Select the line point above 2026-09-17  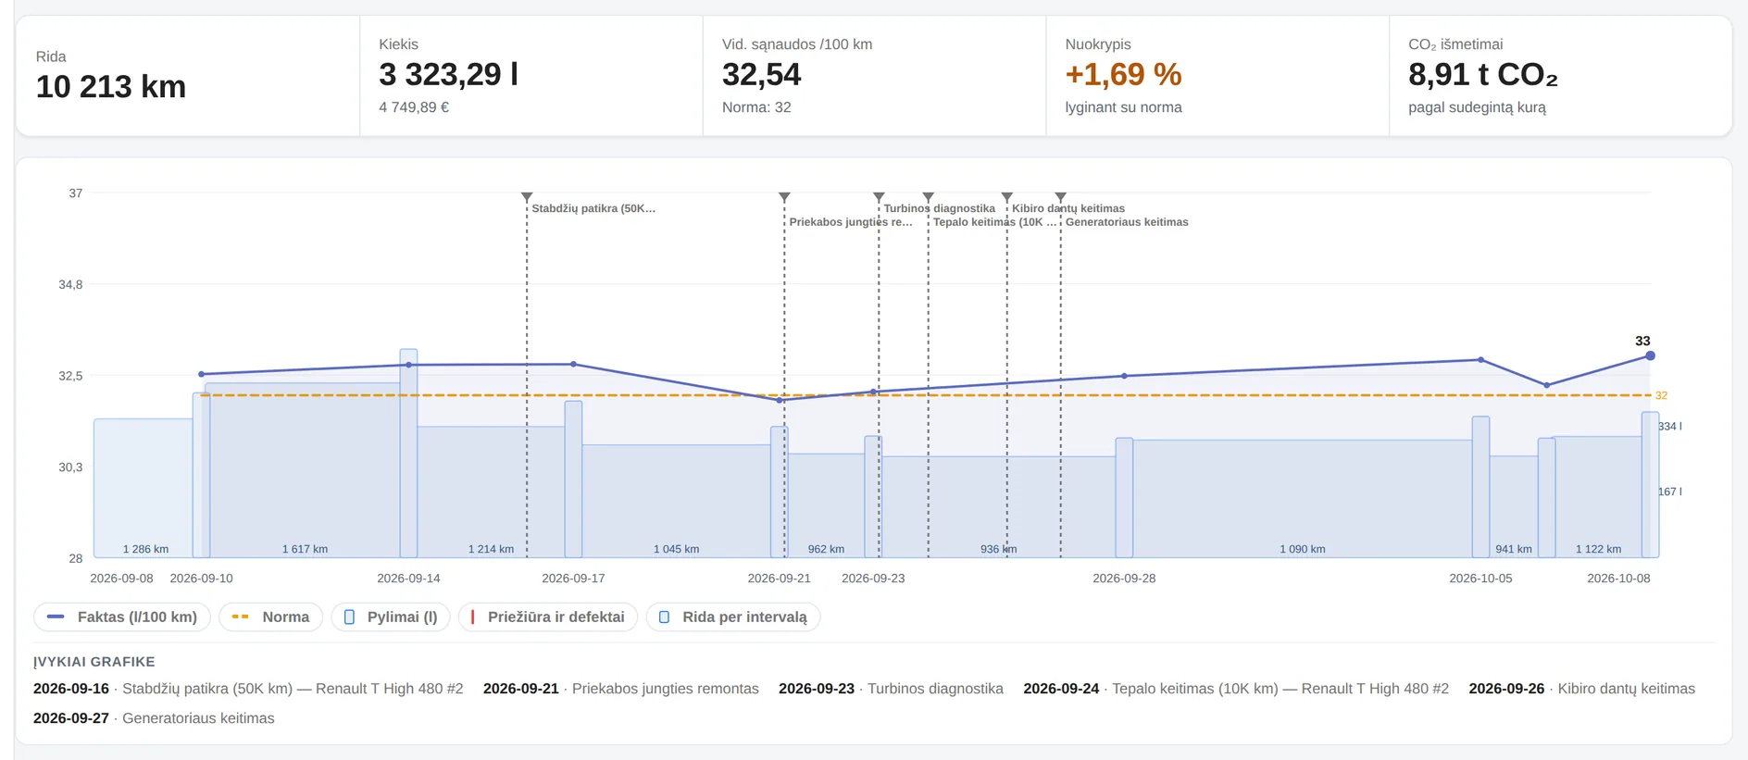[573, 365]
